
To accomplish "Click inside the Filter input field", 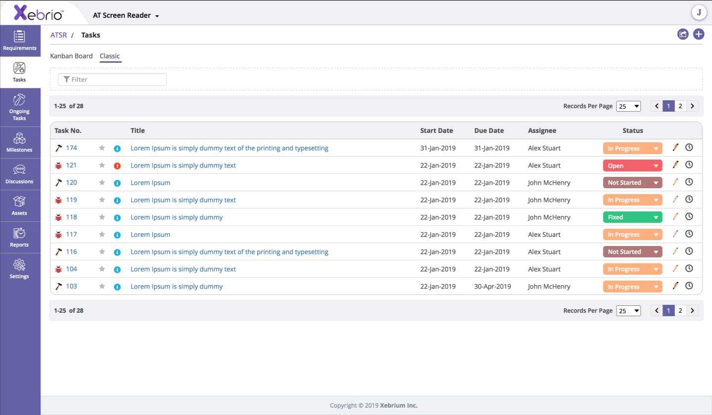I will (112, 79).
